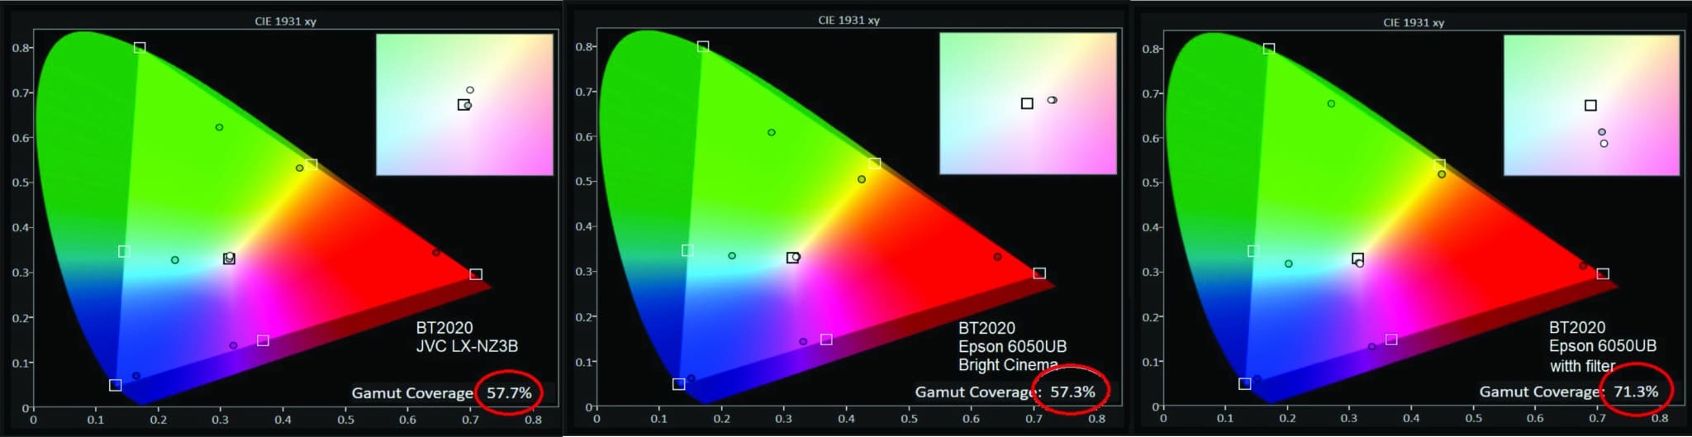Select the 'with filter' label
Viewport: 1692px width, 437px height.
1582,366
